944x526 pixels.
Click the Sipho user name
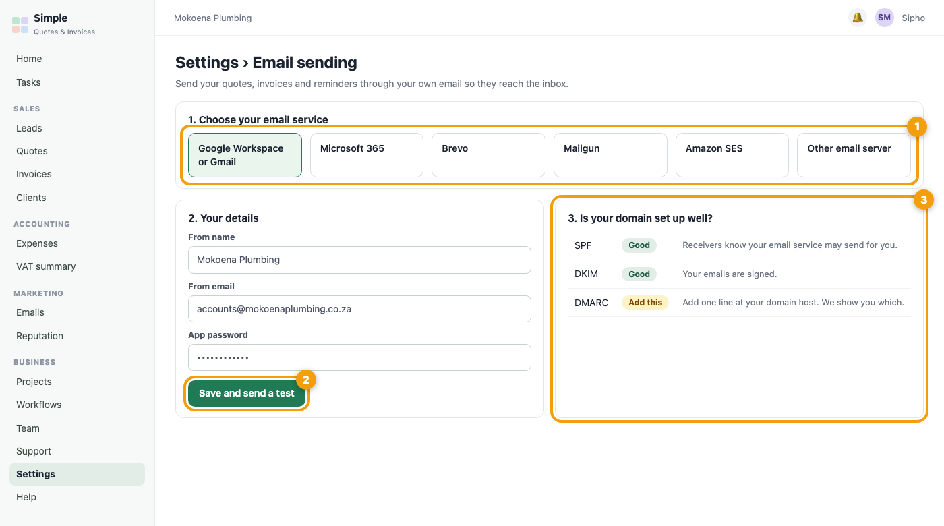click(x=914, y=18)
